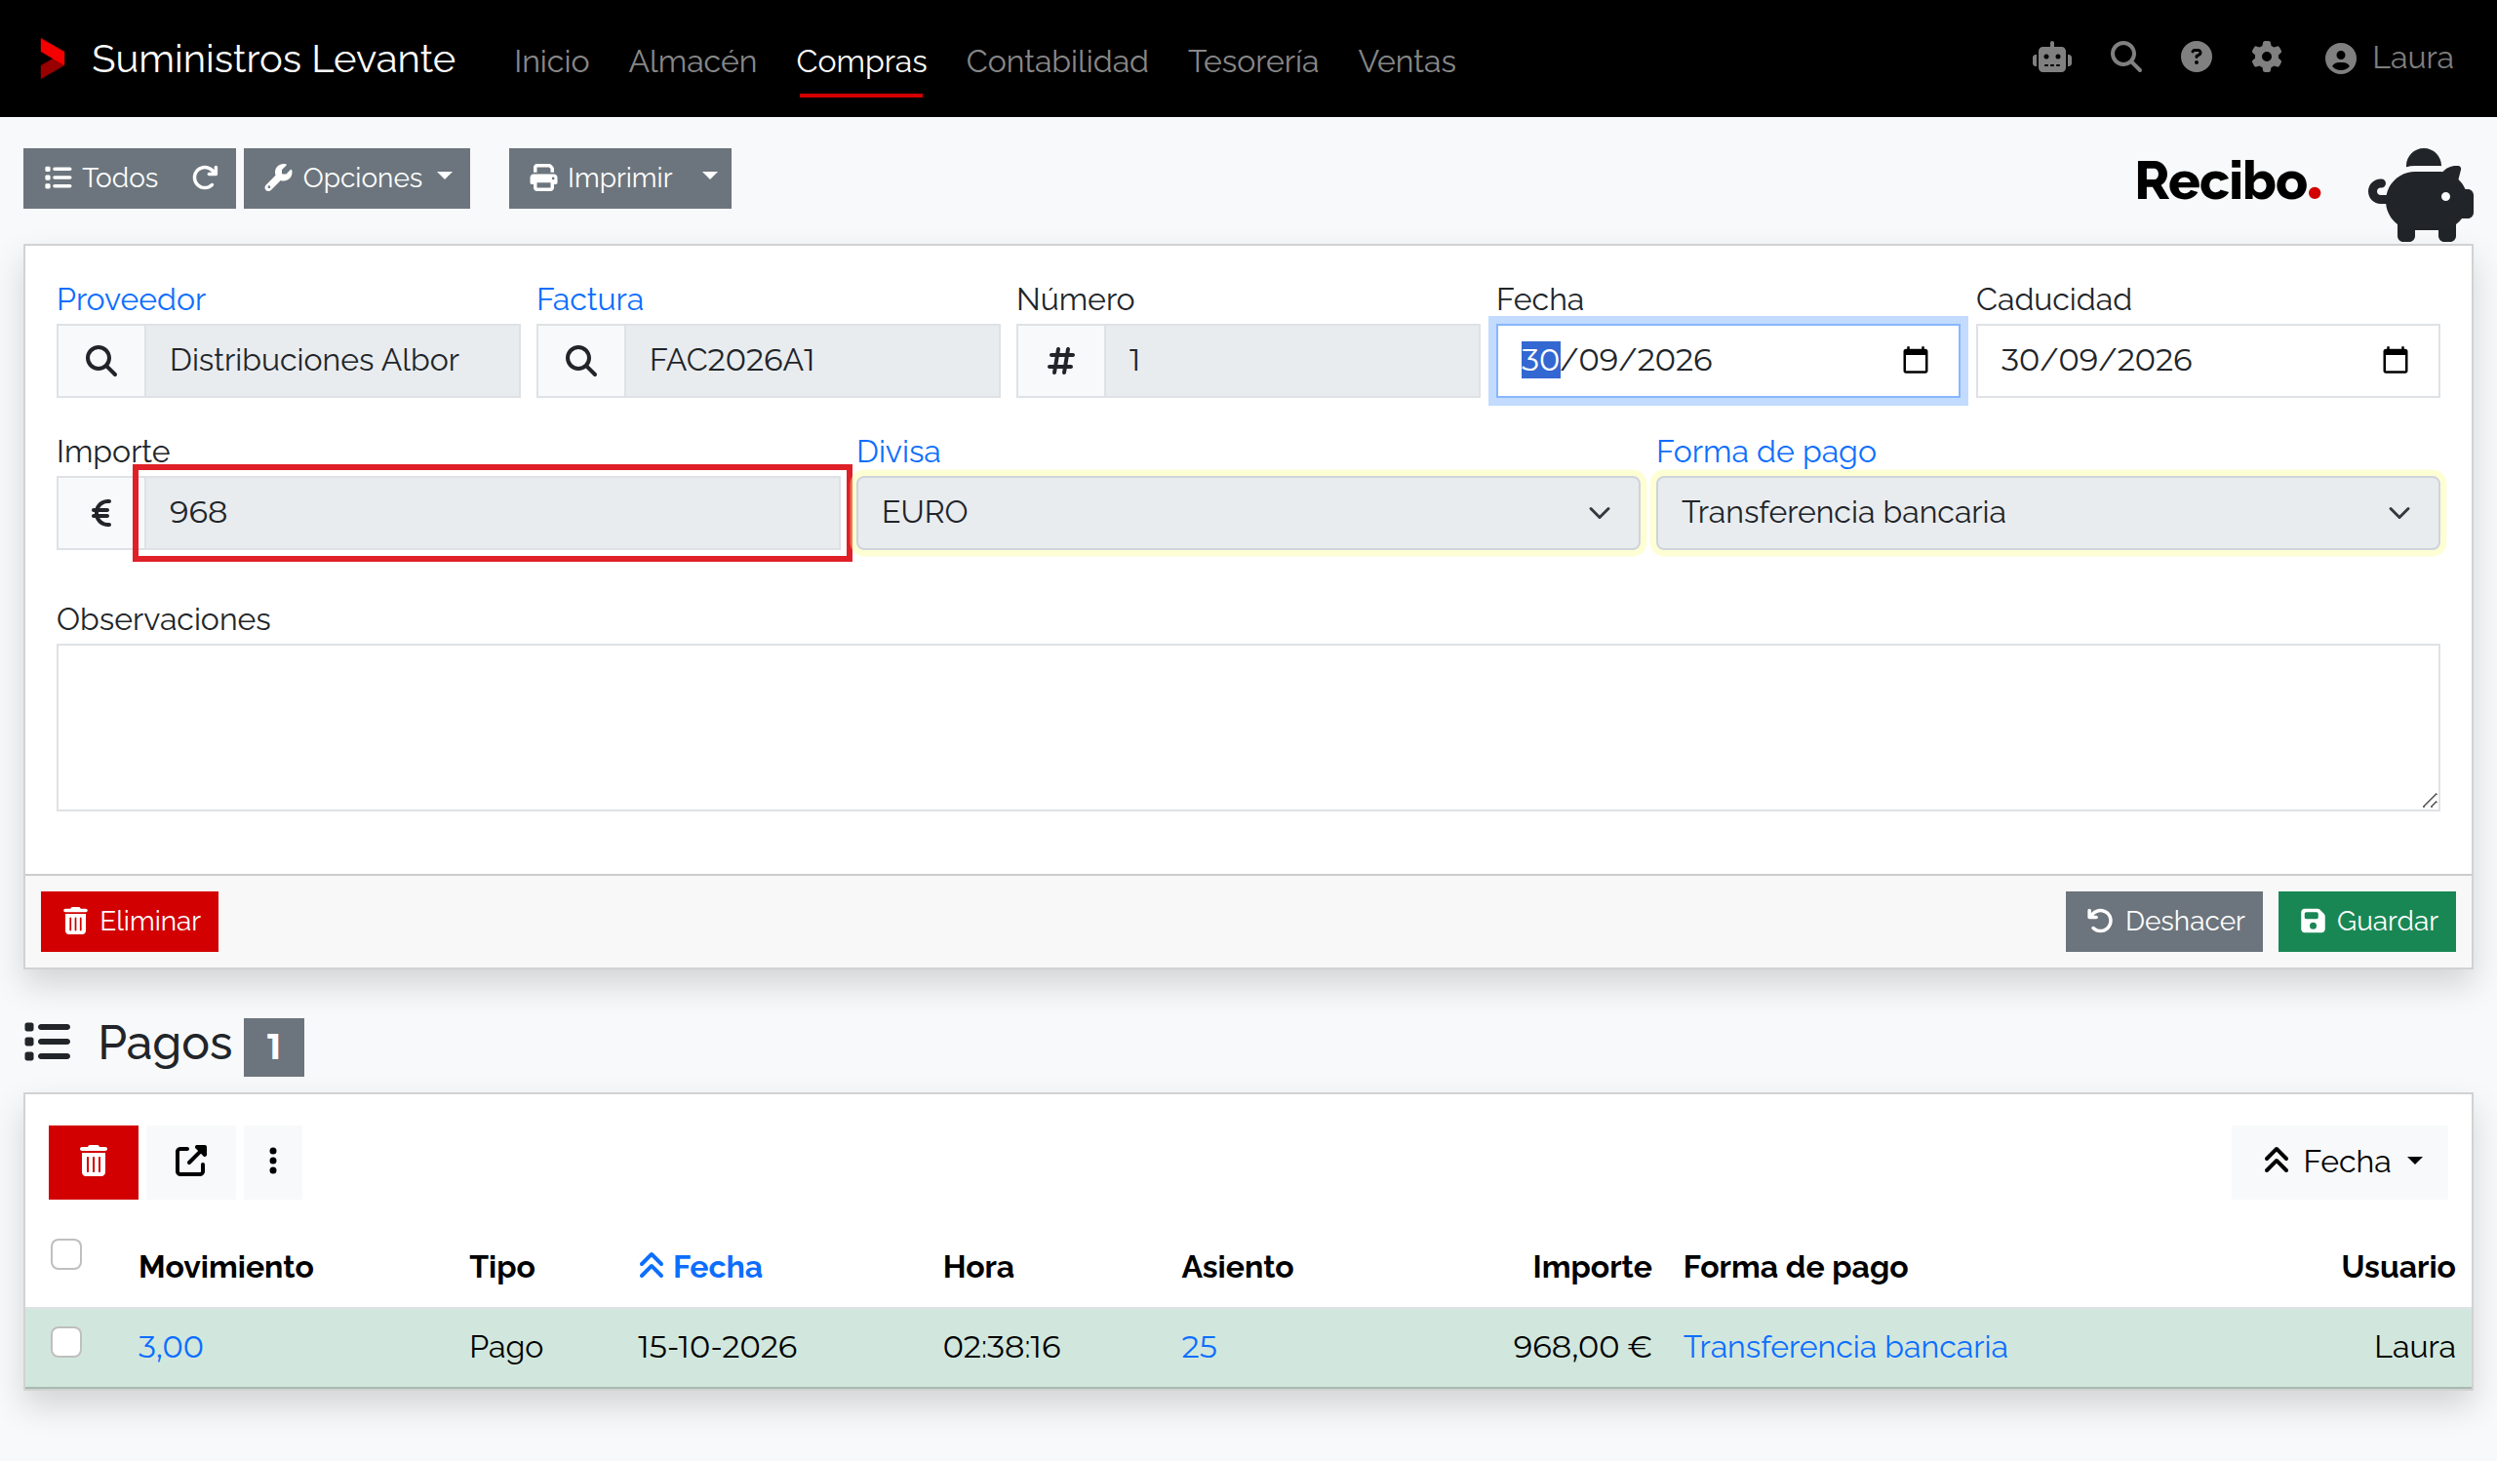Expand the Opciones dropdown
The height and width of the screenshot is (1461, 2497).
coord(357,178)
